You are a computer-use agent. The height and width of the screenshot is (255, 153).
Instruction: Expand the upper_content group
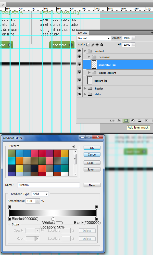pyautogui.click(x=89, y=72)
